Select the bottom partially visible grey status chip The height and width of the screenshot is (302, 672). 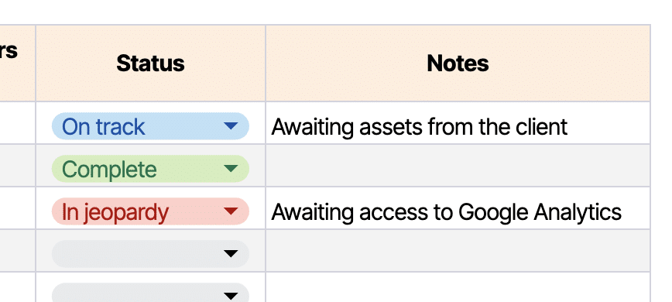coord(150,293)
